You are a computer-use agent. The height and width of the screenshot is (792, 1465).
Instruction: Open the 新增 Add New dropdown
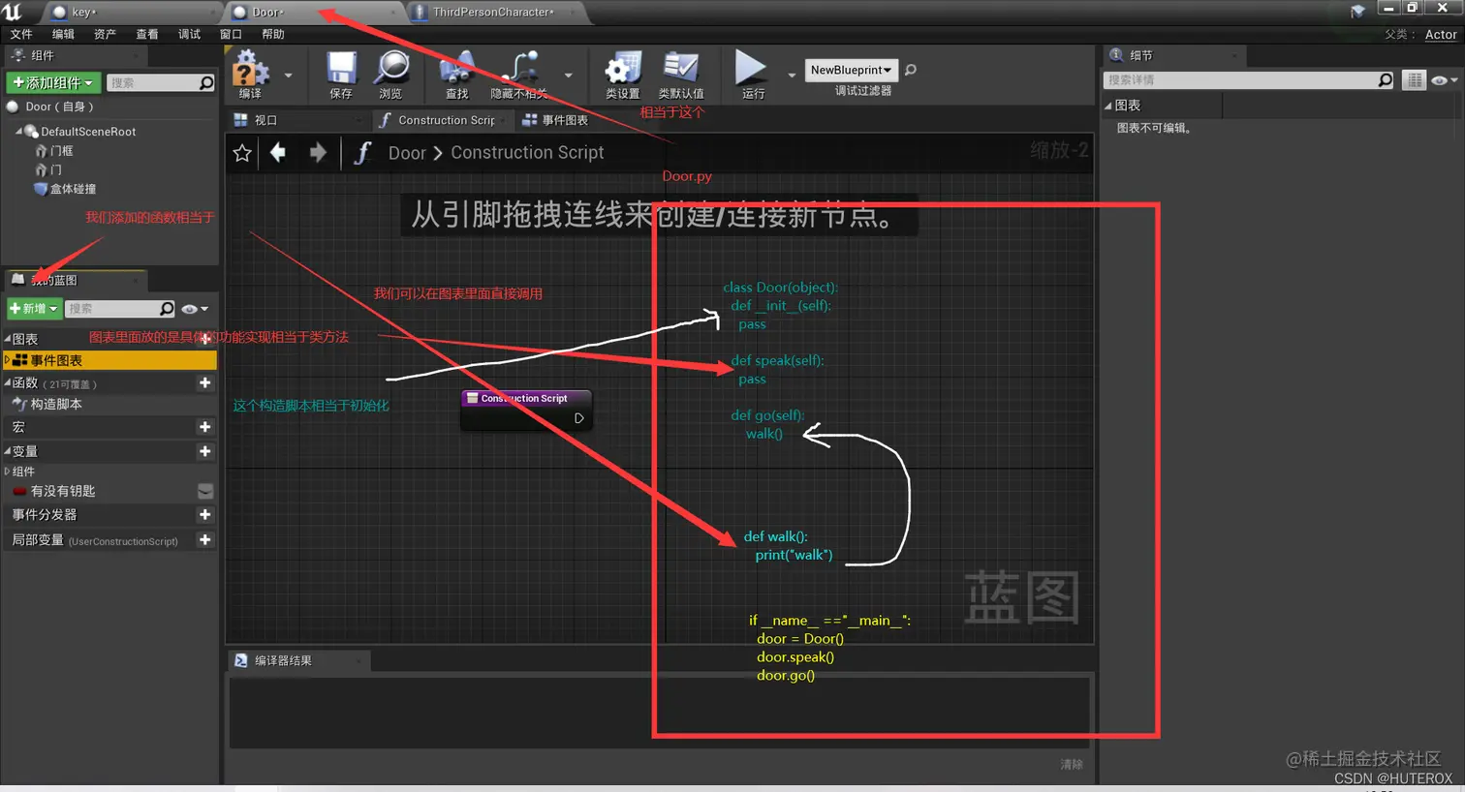pyautogui.click(x=34, y=309)
